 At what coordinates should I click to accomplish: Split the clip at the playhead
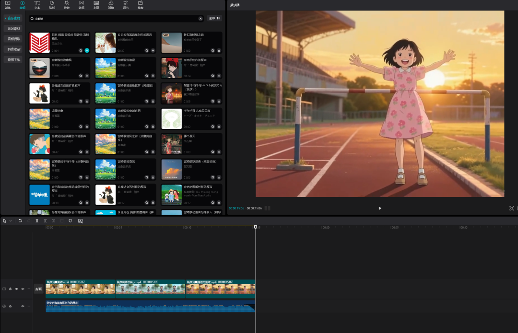(x=37, y=221)
